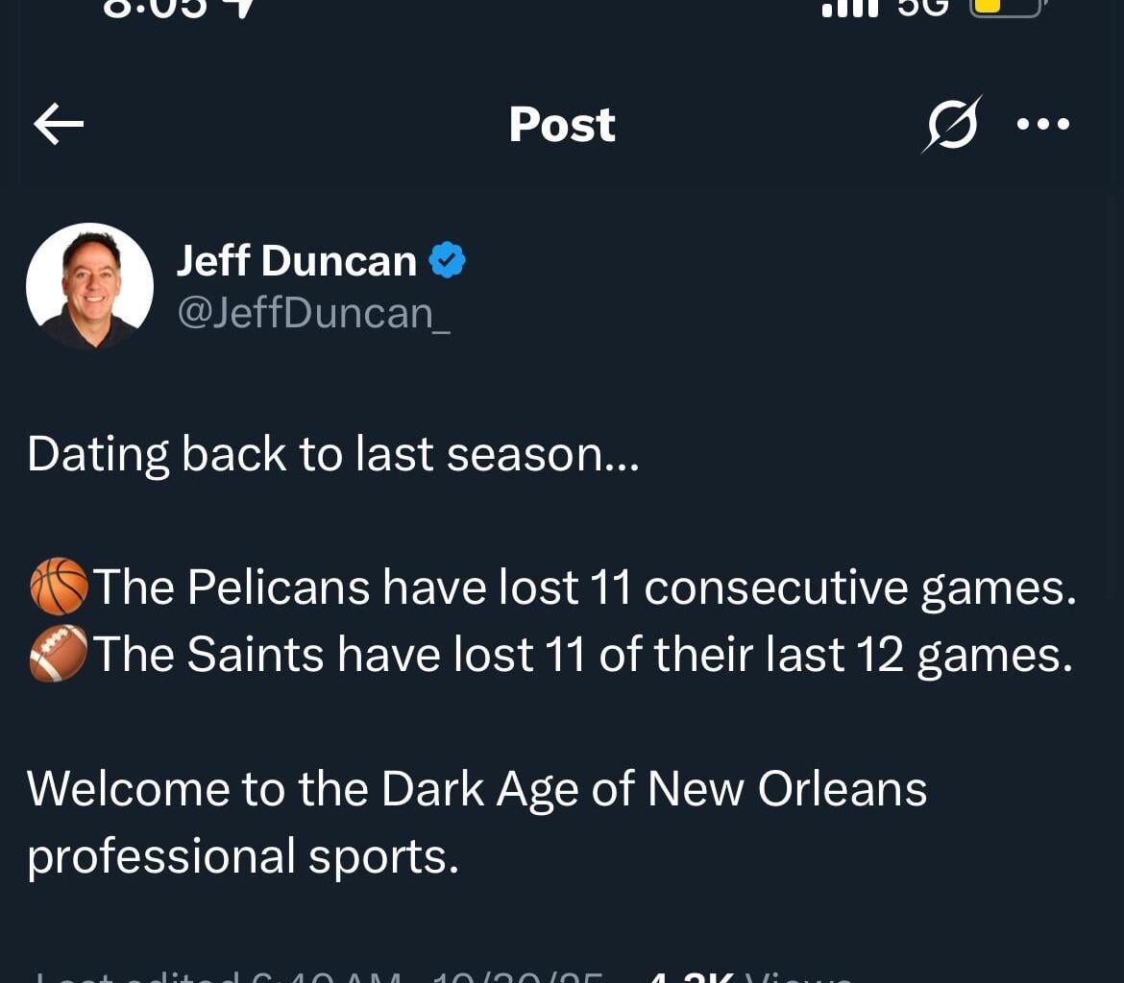Tap the cellular signal bars icon
Screen dimensions: 1124x983
tap(850, 8)
